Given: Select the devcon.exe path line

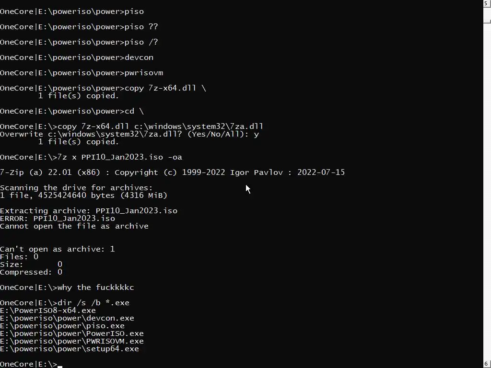Looking at the screenshot, I should 67,318.
